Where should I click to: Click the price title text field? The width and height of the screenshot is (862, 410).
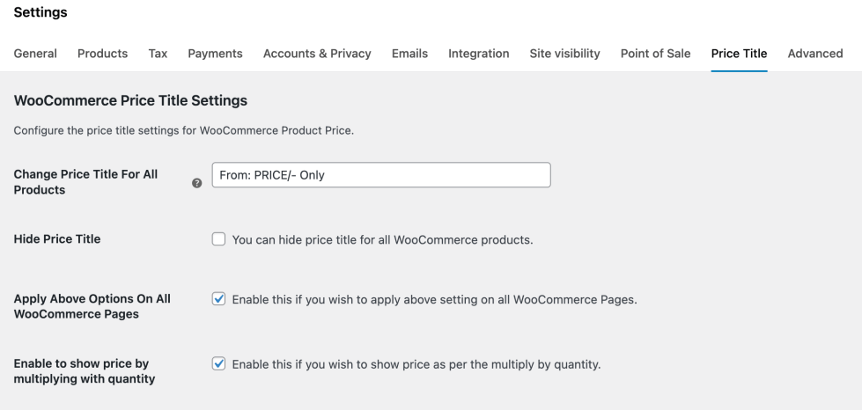(381, 175)
